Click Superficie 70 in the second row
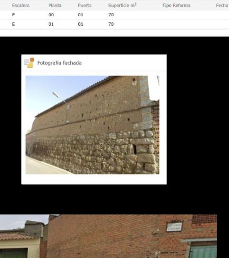229x258 pixels. click(111, 24)
